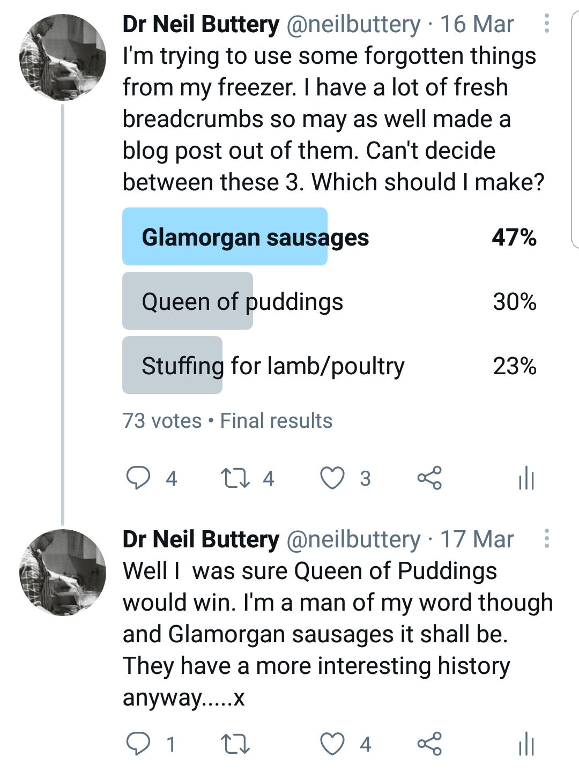Share the 16 Mar poll tweet
This screenshot has height=772, width=579.
pyautogui.click(x=429, y=478)
